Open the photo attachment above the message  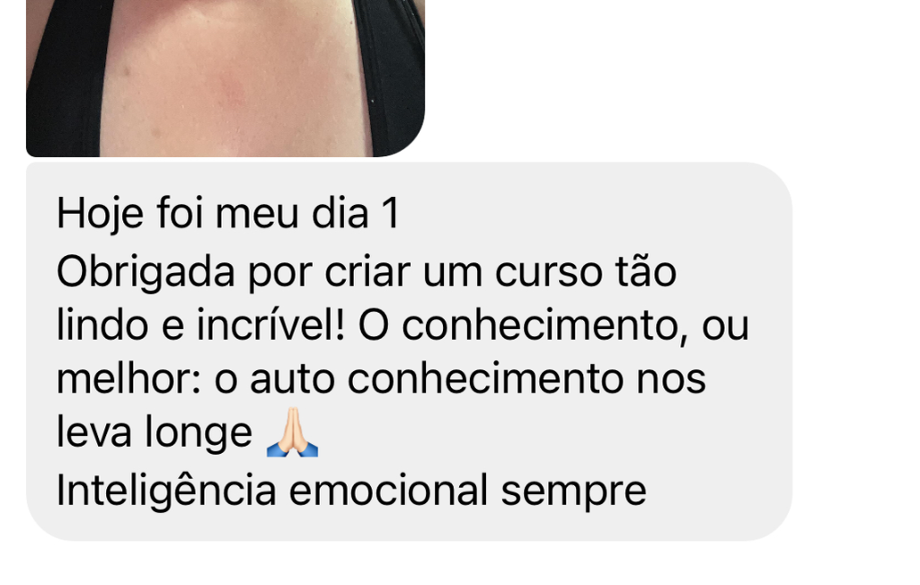(x=226, y=78)
